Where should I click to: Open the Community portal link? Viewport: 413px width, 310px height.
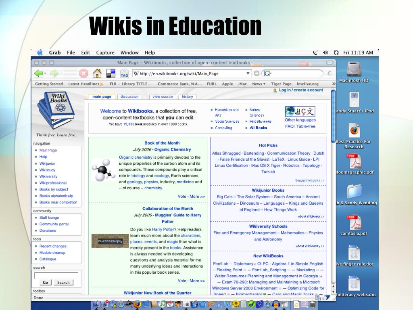tap(54, 224)
